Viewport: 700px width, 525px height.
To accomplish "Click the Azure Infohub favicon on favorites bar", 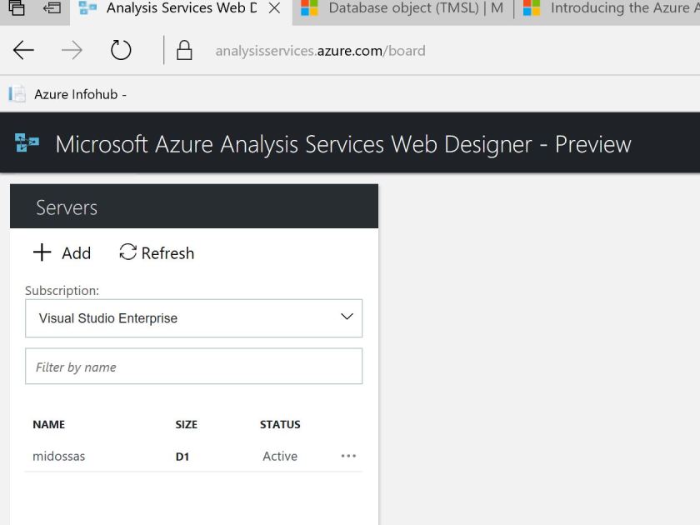I will (15, 94).
